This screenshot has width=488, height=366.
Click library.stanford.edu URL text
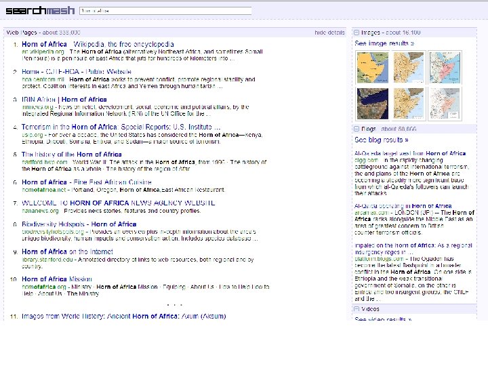click(x=47, y=260)
